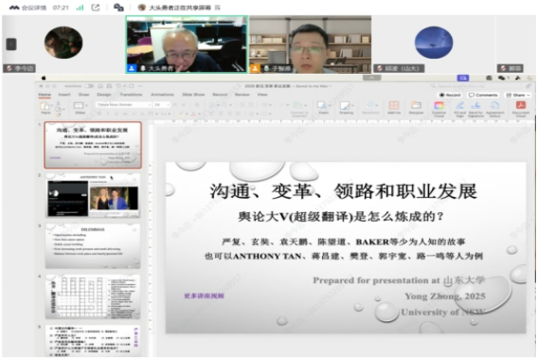Click the Apple menu icon

(x=44, y=78)
